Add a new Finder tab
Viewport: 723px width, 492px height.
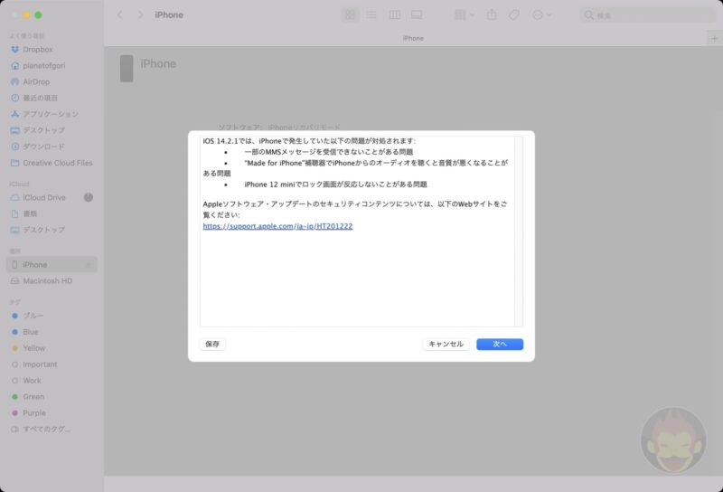[x=714, y=38]
